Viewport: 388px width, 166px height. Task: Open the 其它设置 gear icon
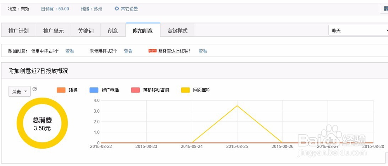pos(117,9)
